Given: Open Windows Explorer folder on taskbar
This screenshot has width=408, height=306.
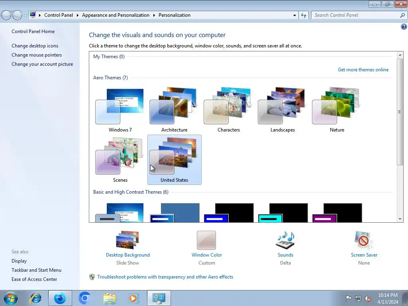Looking at the screenshot, I should click(109, 298).
